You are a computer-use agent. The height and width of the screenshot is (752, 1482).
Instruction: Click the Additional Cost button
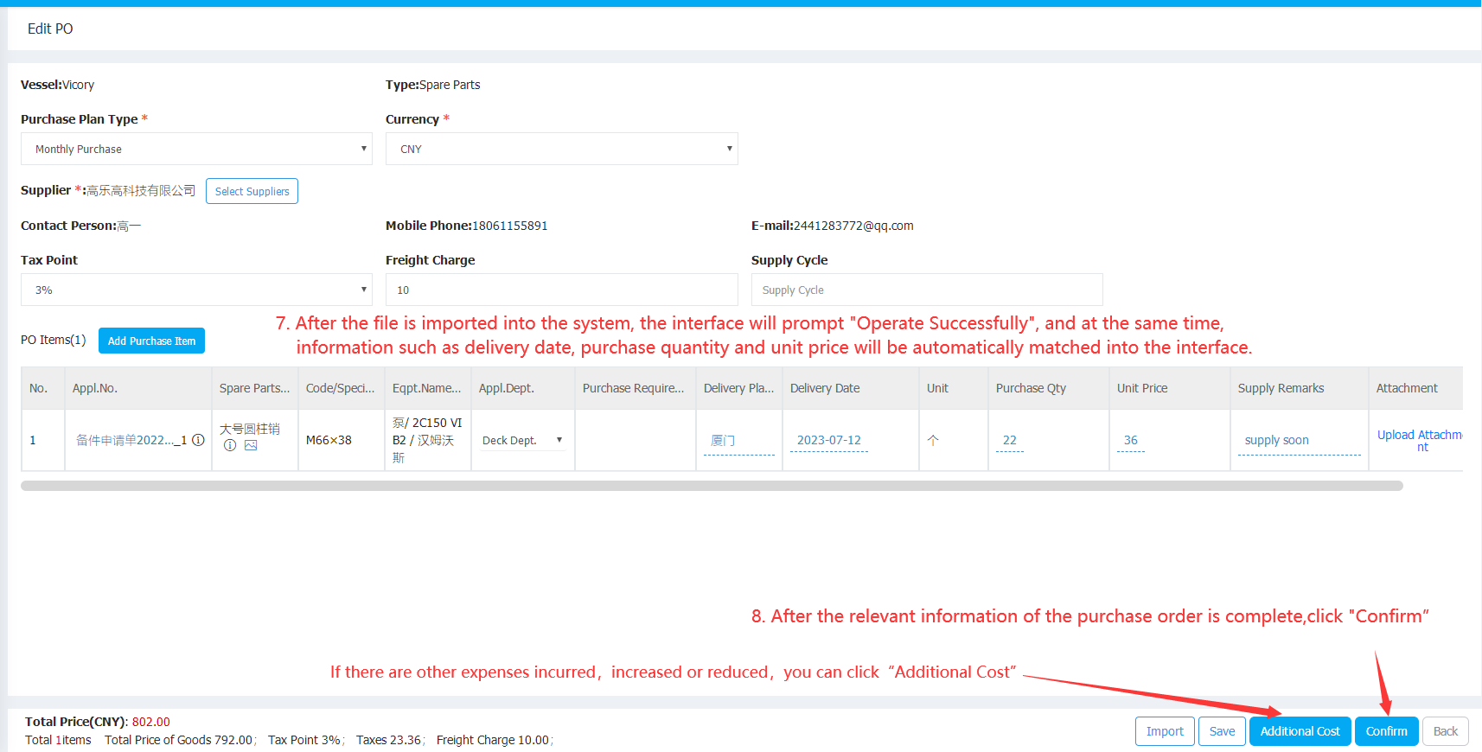click(x=1300, y=731)
